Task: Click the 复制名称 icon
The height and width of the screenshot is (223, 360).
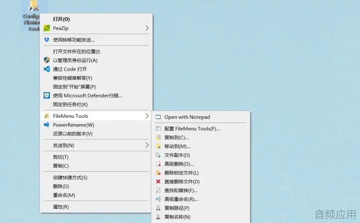Action: tap(158, 217)
